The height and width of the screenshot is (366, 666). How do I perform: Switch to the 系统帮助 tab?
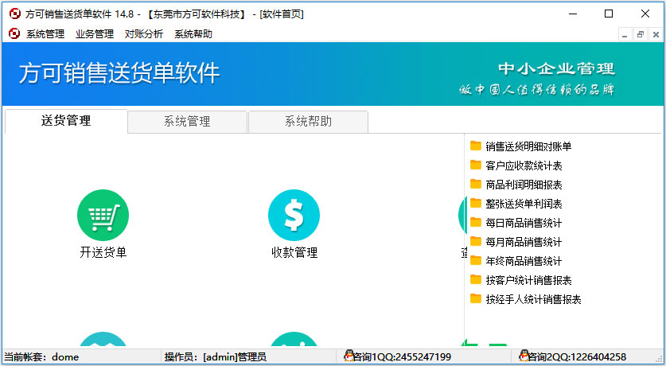pyautogui.click(x=309, y=122)
